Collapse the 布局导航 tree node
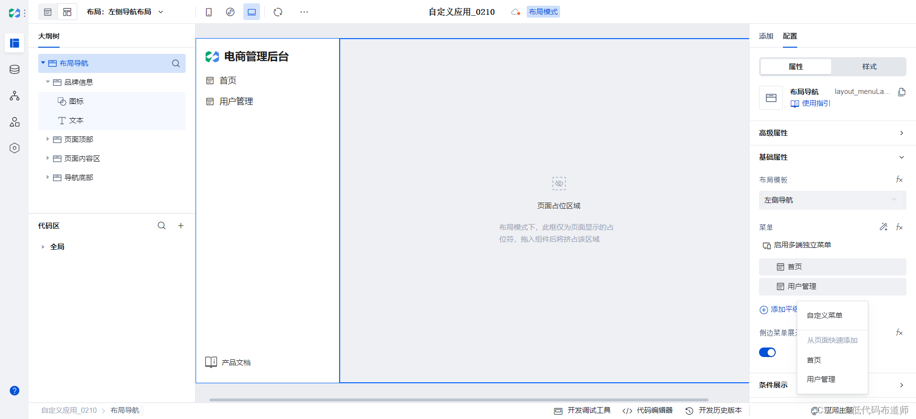Screen dimensions: 916x419 (x=43, y=63)
